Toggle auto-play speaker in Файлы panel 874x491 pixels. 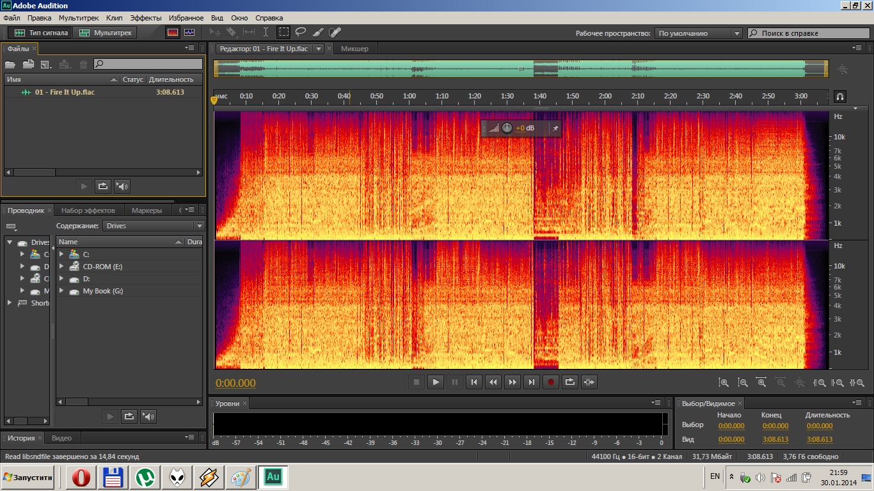[x=122, y=186]
